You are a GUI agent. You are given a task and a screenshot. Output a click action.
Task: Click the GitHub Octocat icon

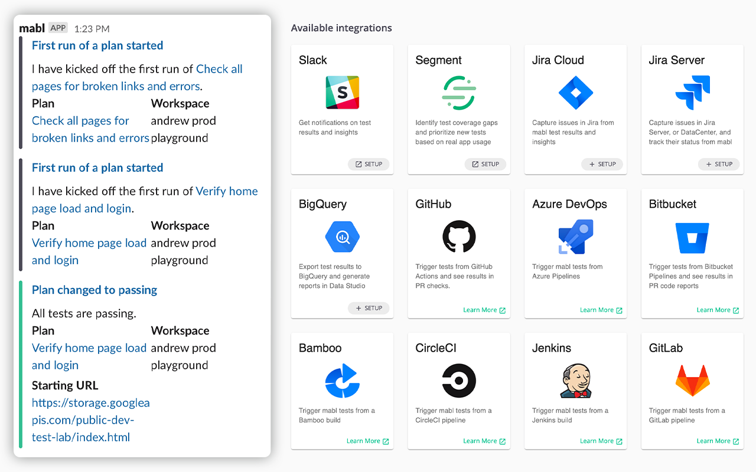click(459, 237)
